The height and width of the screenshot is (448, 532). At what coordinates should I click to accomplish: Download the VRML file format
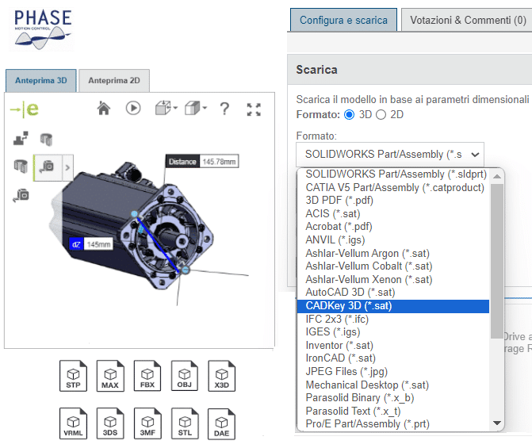tap(73, 423)
